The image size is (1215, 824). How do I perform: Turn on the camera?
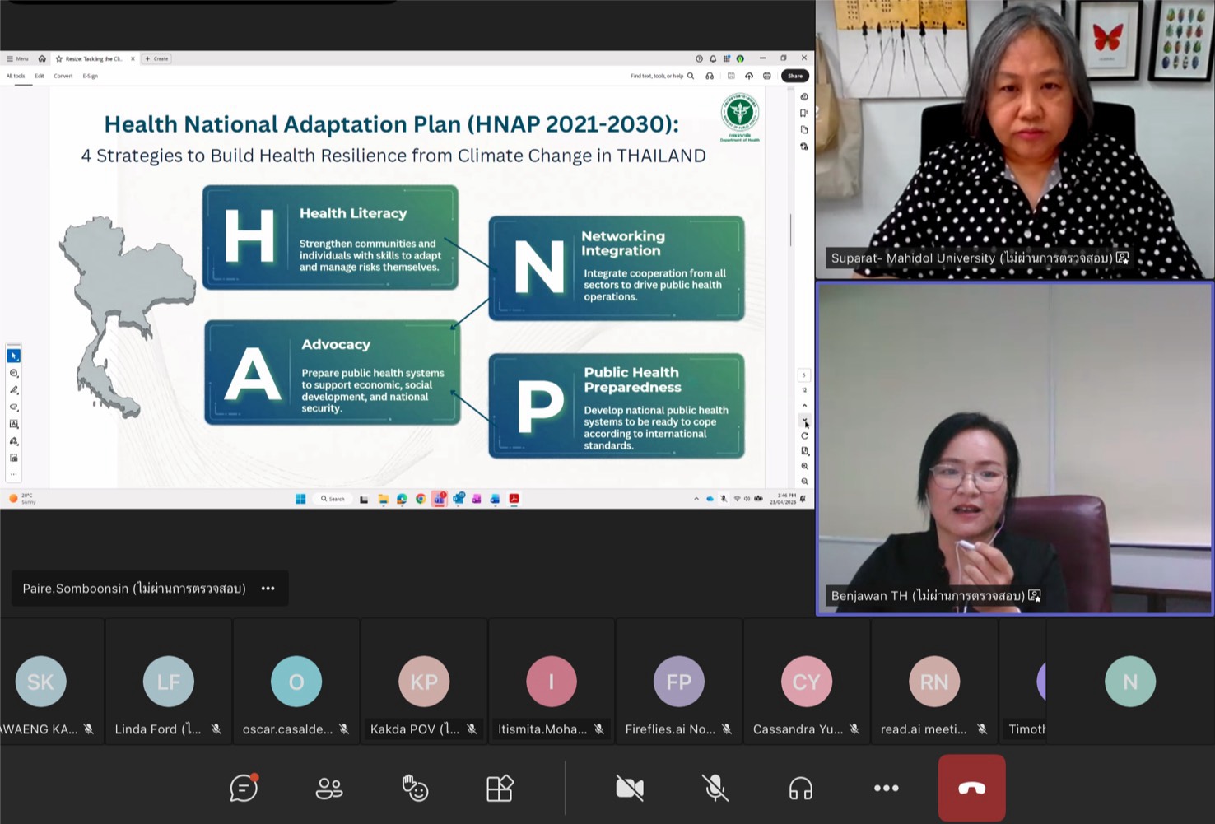tap(630, 789)
